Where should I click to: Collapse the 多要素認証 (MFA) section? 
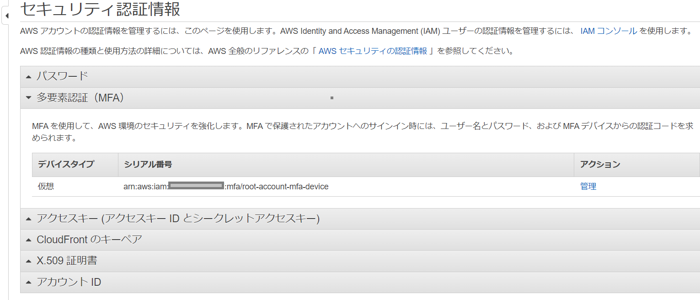coord(360,98)
